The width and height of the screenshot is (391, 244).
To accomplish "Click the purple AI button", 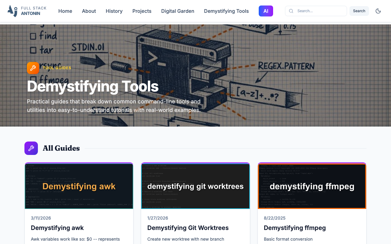I will 266,11.
